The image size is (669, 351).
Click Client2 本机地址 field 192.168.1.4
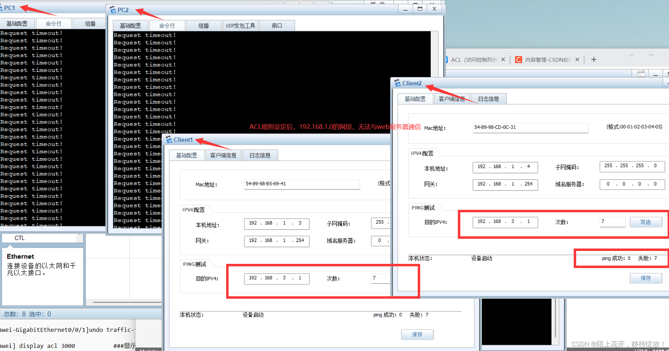tap(505, 167)
